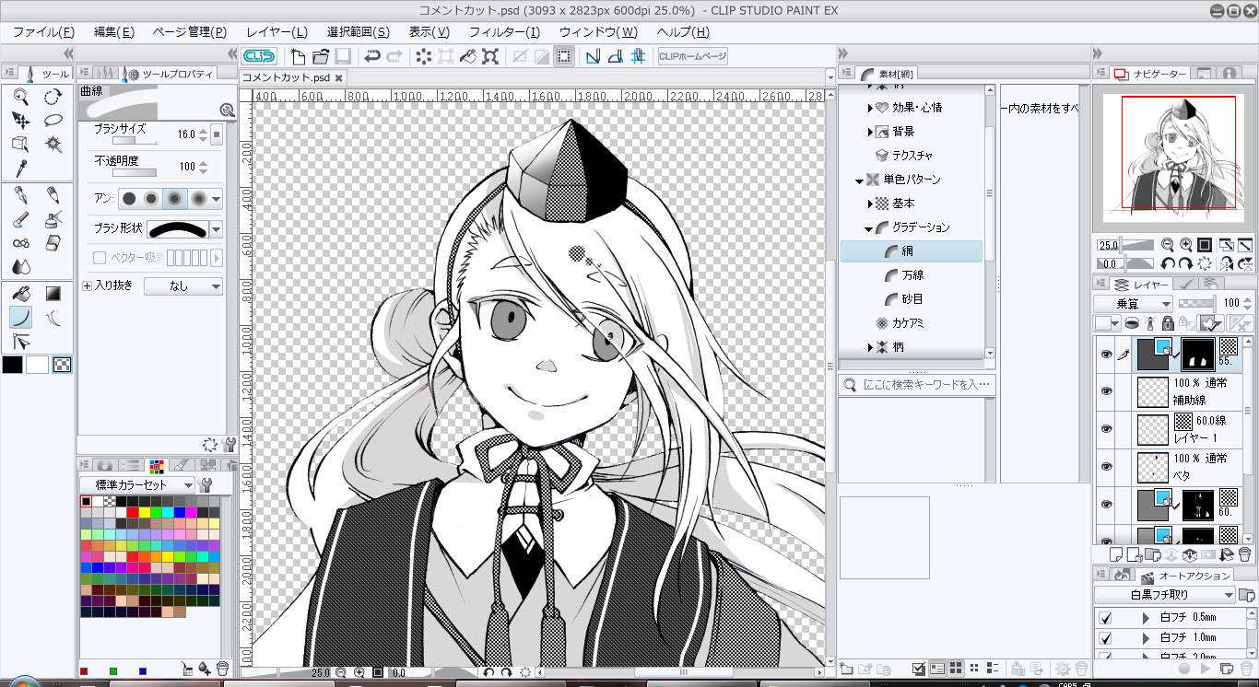Screen dimensions: 1259x687
Task: Open the 白黒フチ取り action set dropdown
Action: (1165, 595)
